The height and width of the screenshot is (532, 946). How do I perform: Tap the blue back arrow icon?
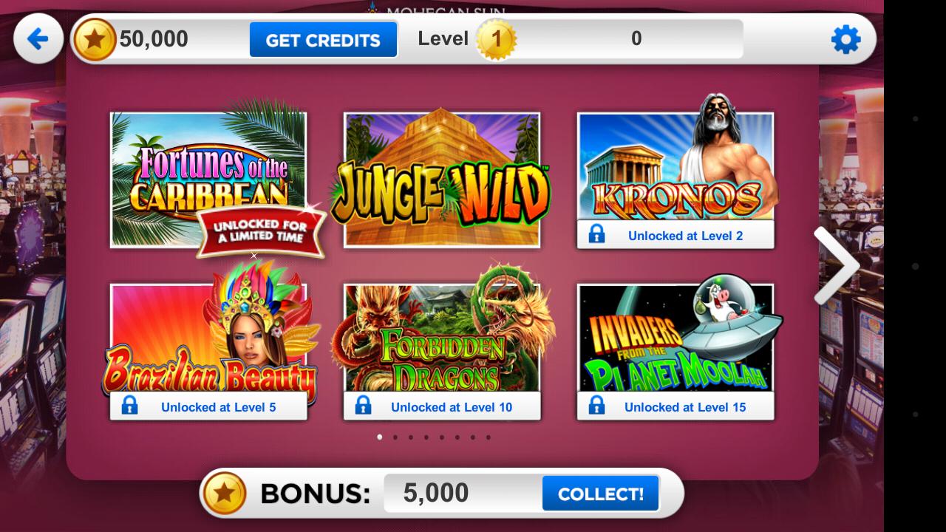pos(38,38)
